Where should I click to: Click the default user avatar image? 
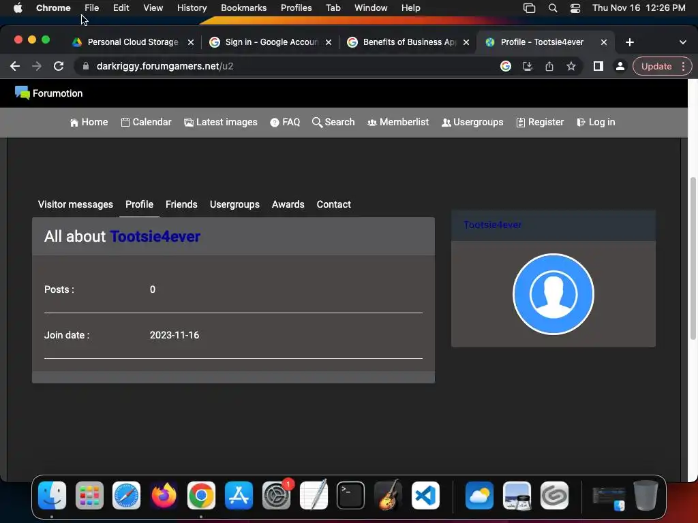pos(553,294)
